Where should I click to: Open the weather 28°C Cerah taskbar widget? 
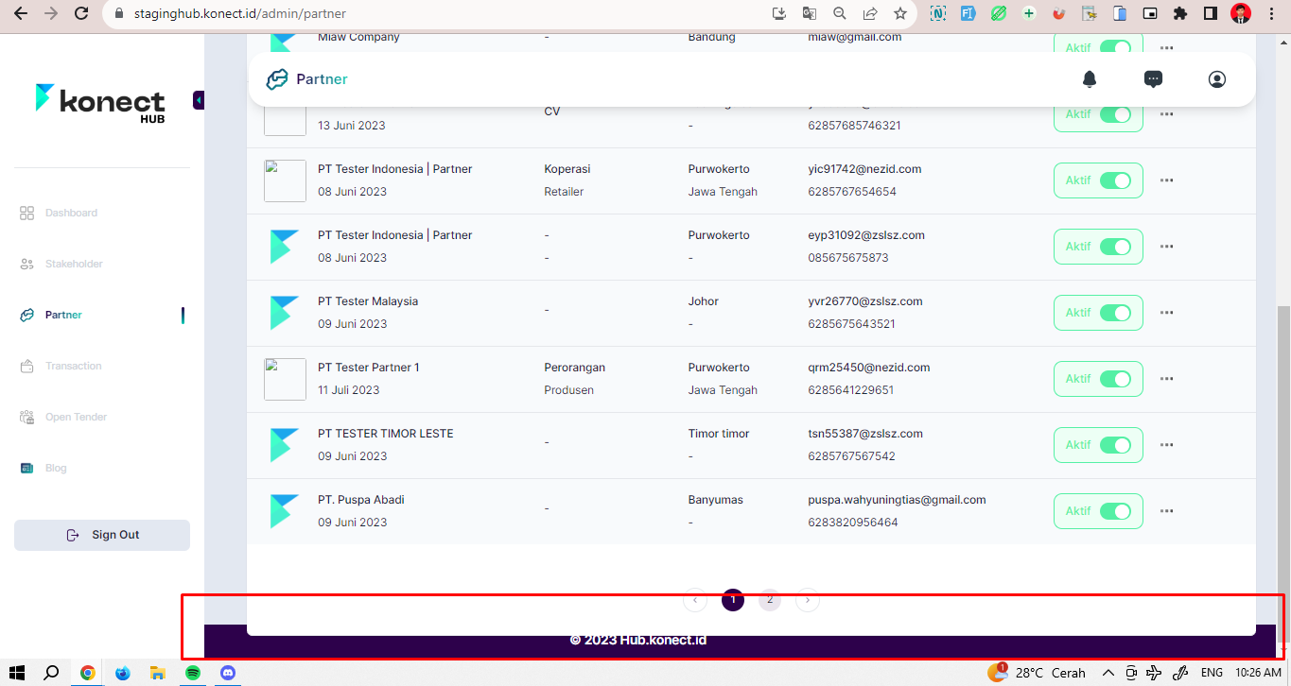point(1037,673)
